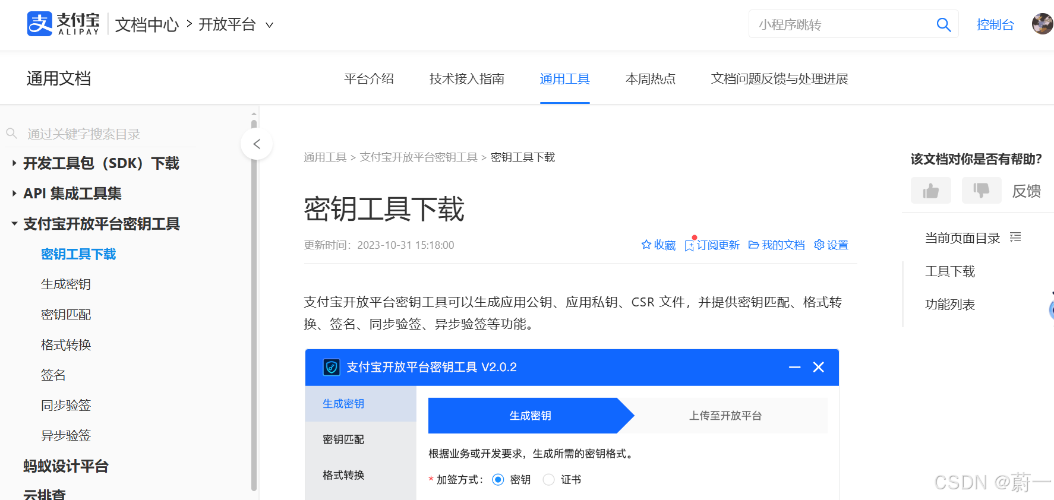Open the 本周热点 tab

point(651,78)
